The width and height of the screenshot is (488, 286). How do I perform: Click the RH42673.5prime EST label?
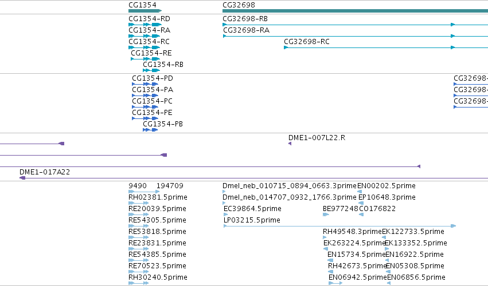tap(357, 266)
